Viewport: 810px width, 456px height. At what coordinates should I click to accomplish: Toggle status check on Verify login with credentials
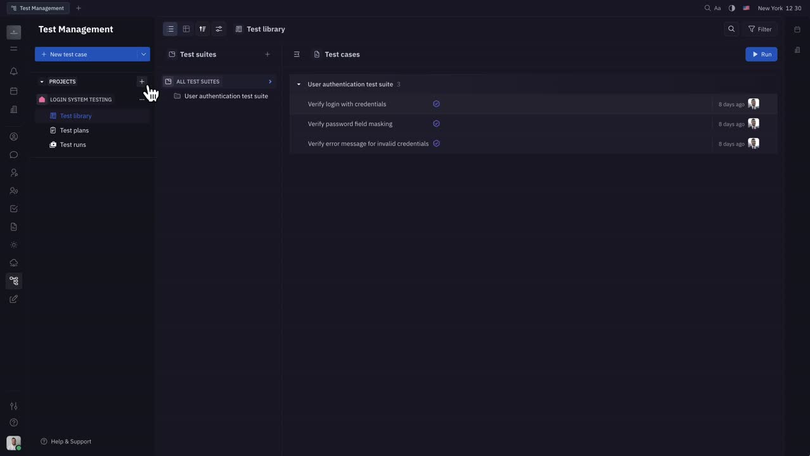[x=436, y=104]
